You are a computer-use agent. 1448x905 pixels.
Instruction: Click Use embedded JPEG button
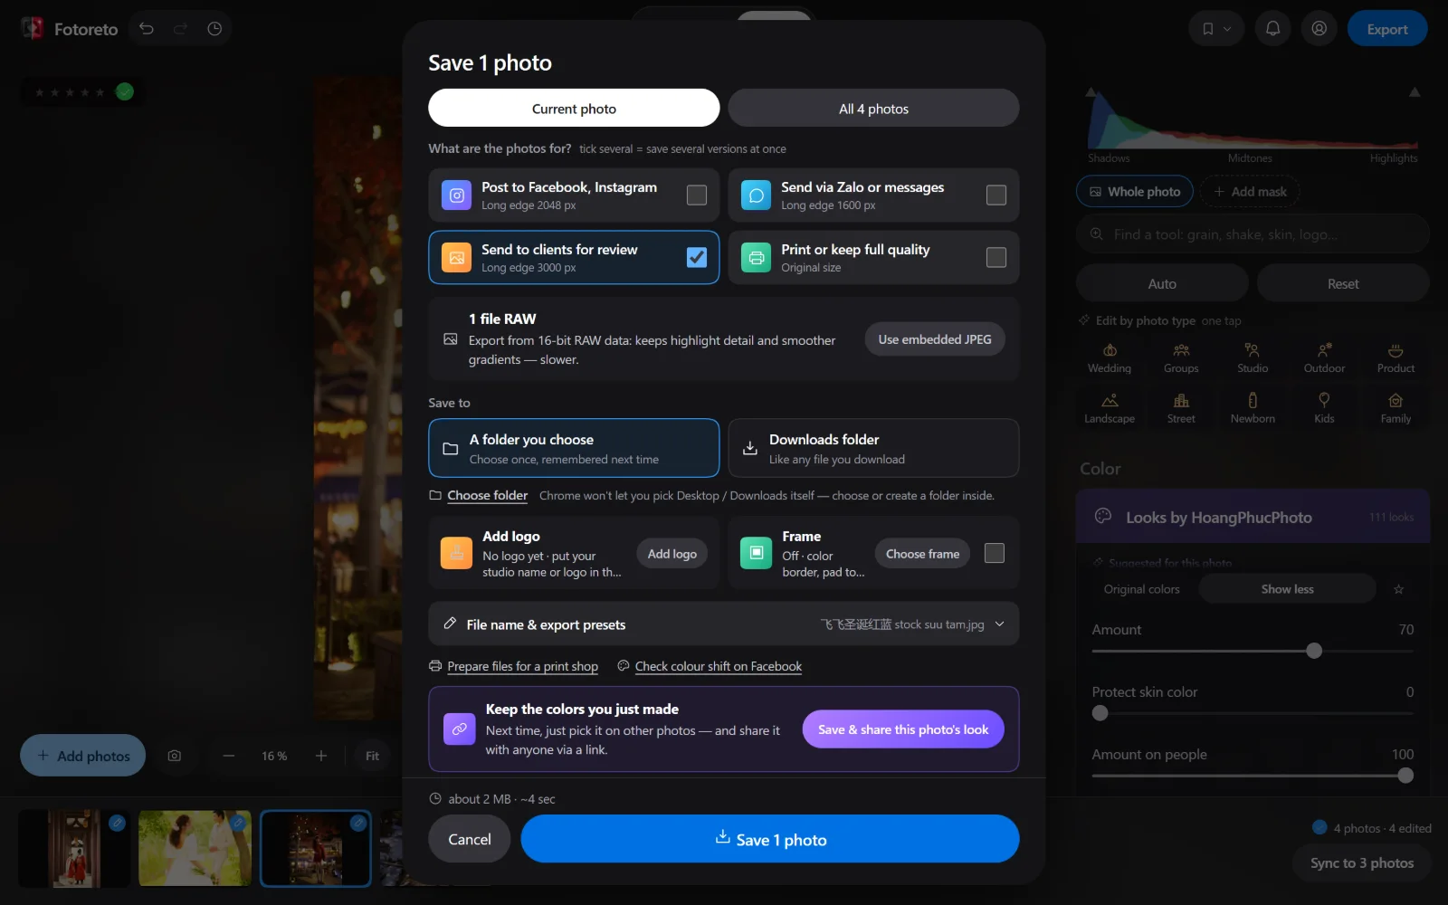(935, 339)
